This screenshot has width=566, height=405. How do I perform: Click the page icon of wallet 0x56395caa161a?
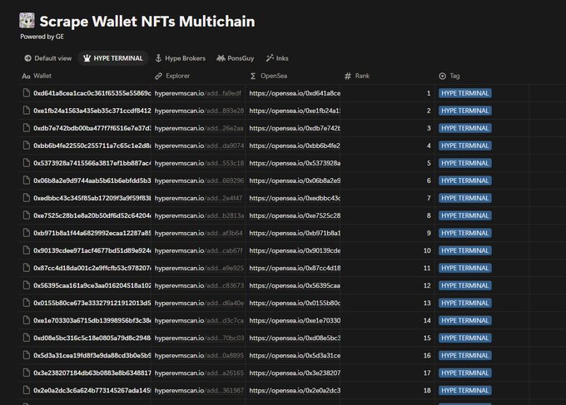(27, 285)
